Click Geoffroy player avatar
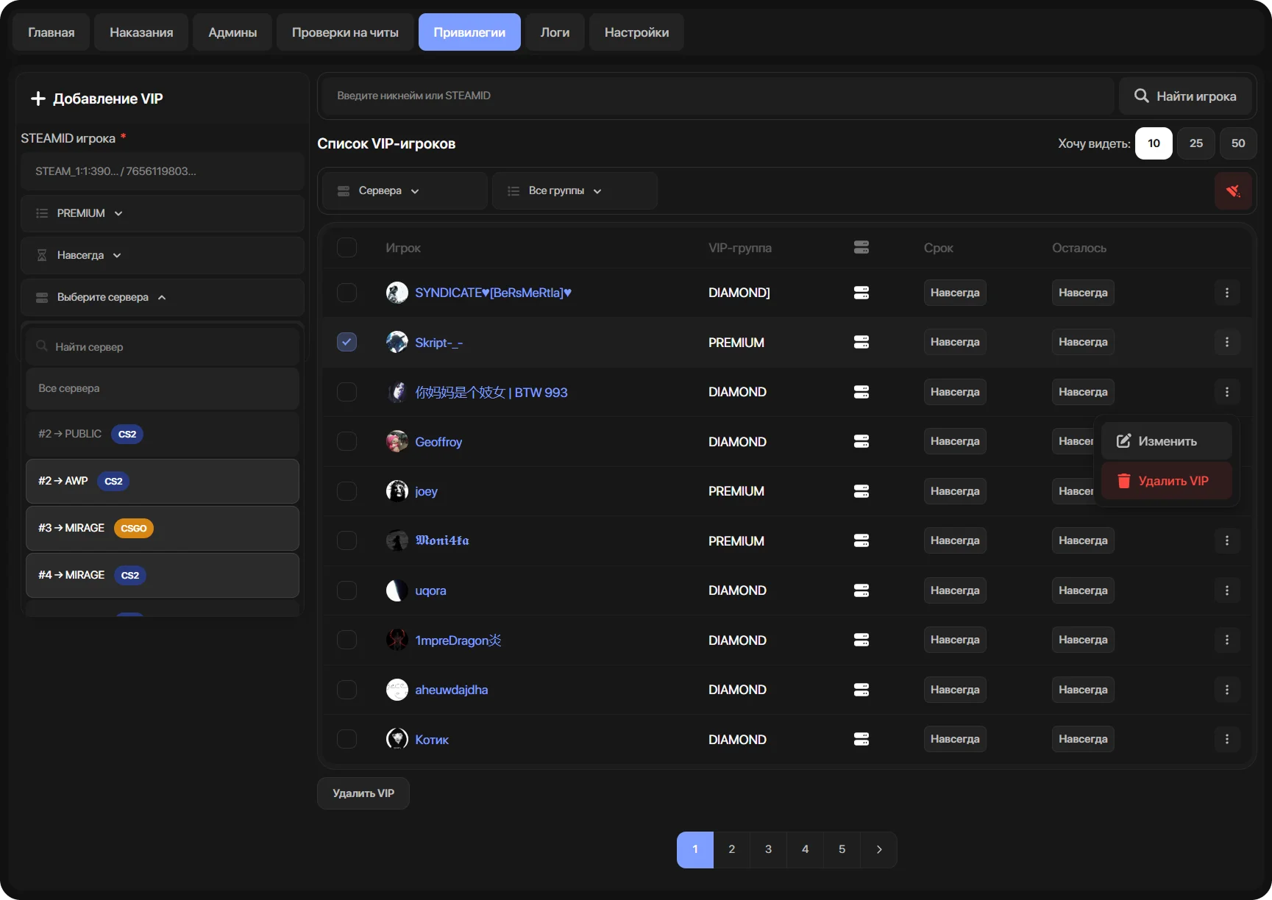Screen dimensions: 1272x900 pyautogui.click(x=397, y=441)
